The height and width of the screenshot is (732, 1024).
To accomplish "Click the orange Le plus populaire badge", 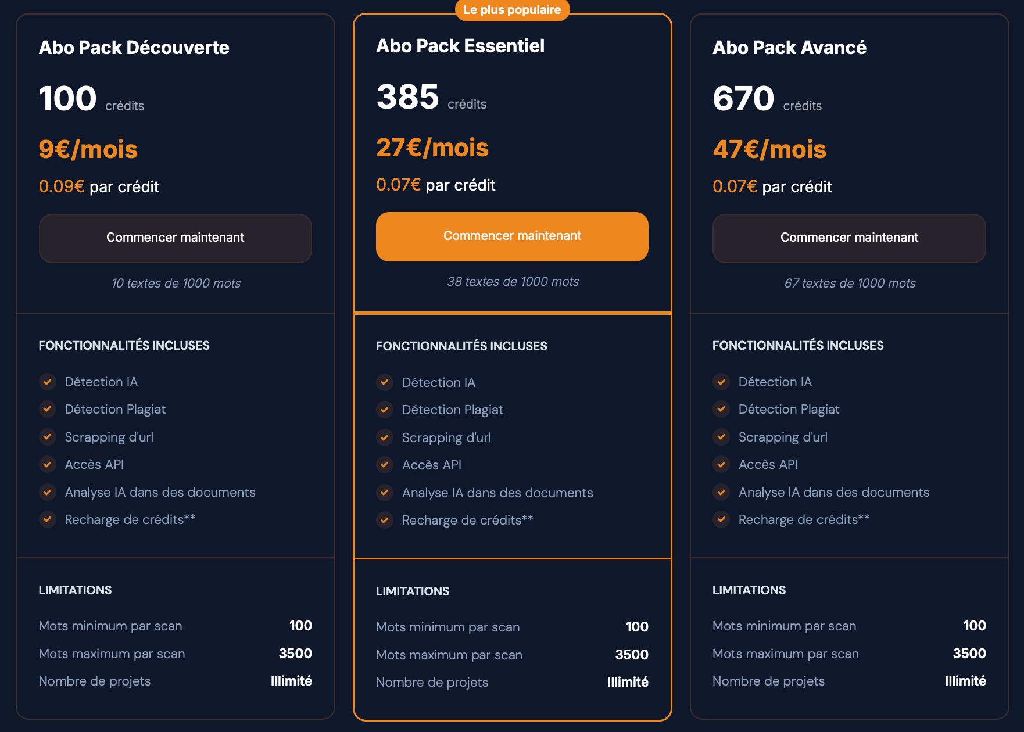I will 512,10.
